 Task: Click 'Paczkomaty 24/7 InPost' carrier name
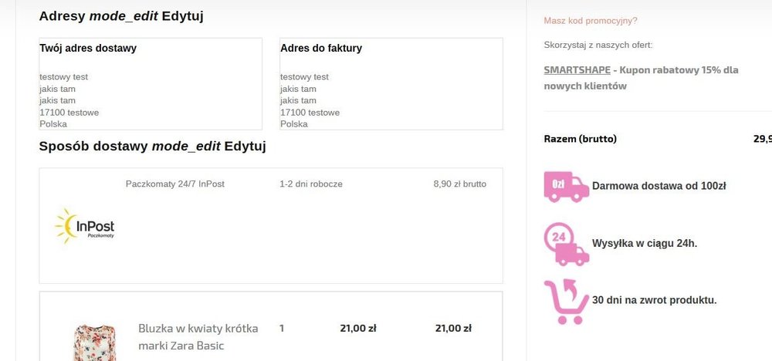(175, 184)
